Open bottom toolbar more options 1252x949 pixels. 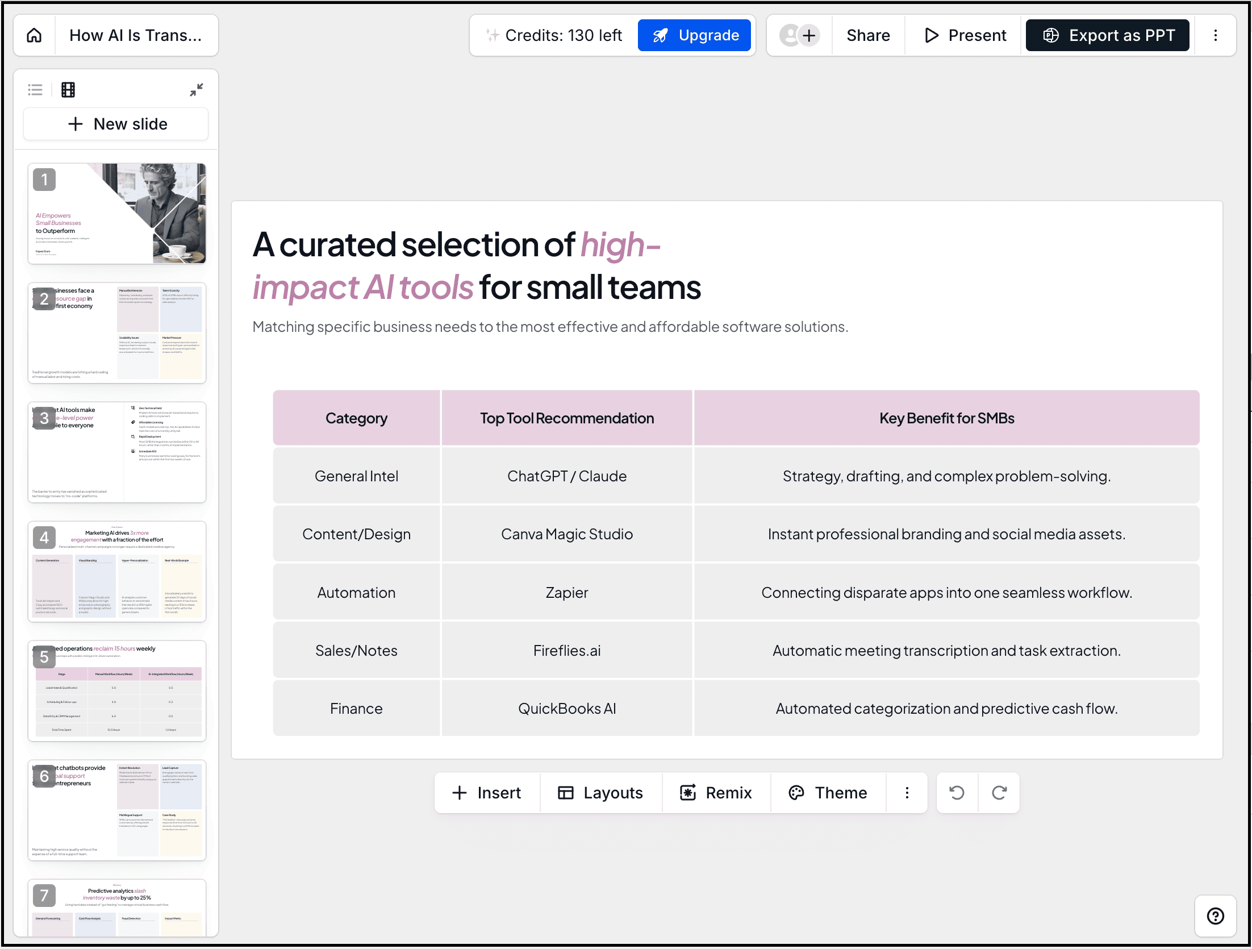(907, 793)
